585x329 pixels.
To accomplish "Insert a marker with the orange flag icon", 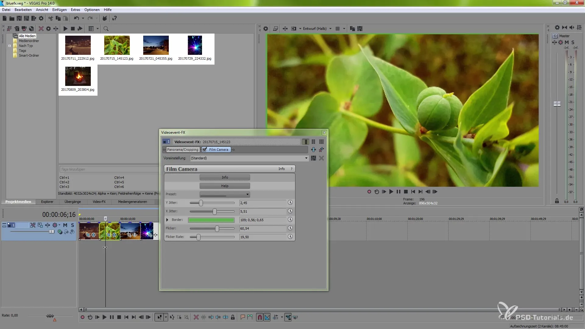I will click(x=243, y=317).
